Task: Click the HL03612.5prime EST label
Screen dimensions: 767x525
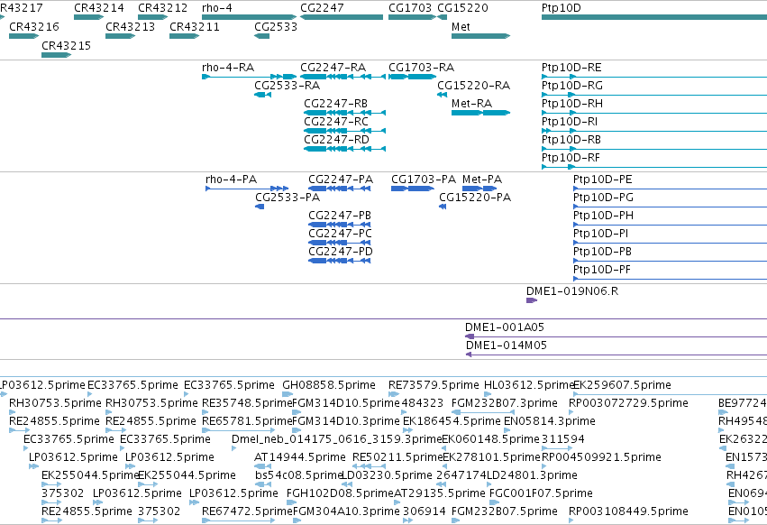Action: 528,385
